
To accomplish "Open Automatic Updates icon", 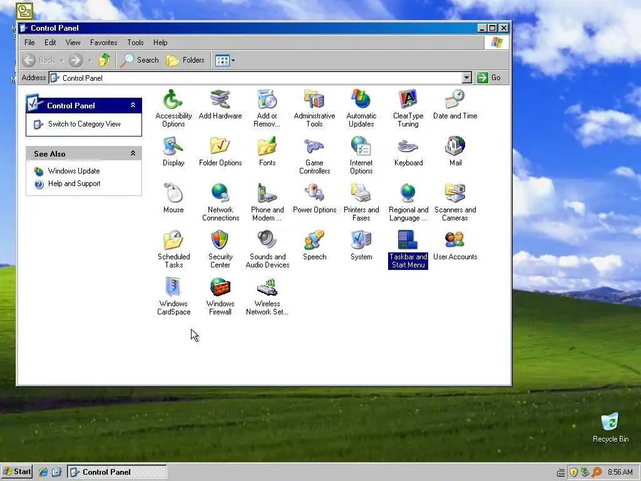I will 361,100.
